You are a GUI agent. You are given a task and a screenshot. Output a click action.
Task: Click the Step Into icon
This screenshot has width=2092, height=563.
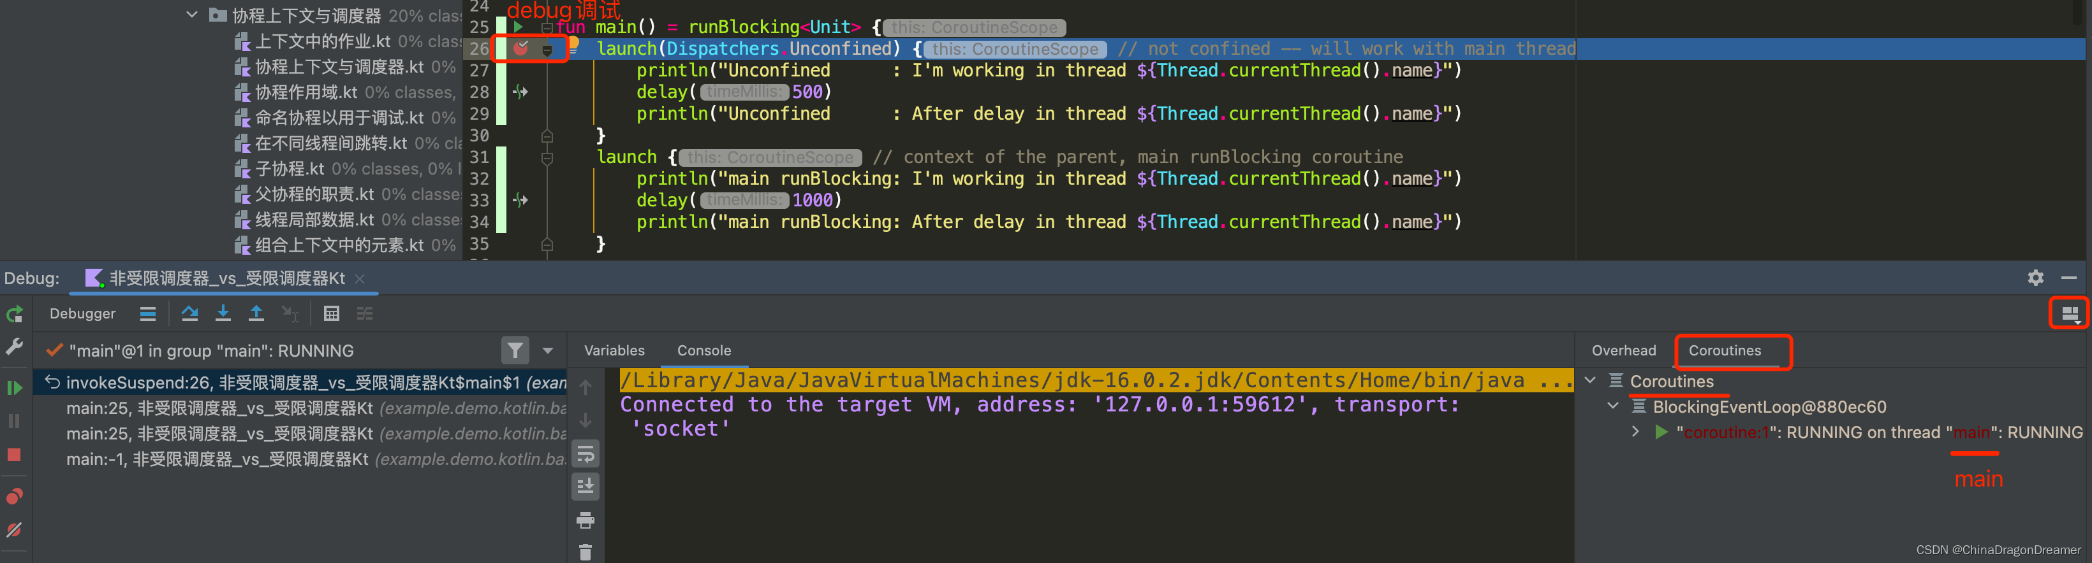(x=223, y=314)
